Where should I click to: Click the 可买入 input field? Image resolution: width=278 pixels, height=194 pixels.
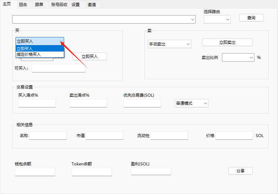pos(59,68)
